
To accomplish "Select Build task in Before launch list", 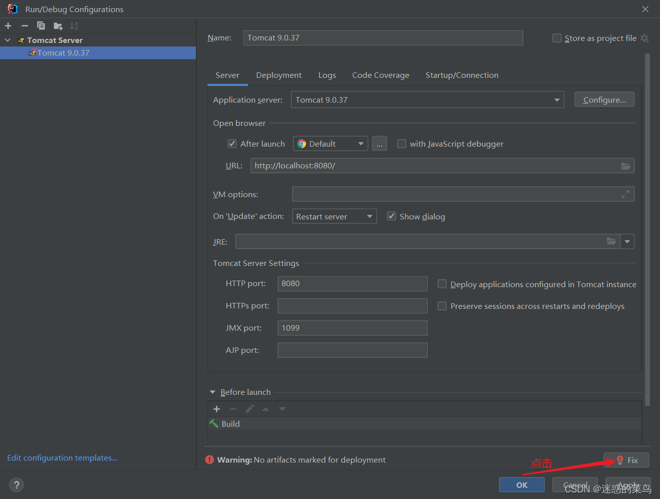I will click(425, 424).
